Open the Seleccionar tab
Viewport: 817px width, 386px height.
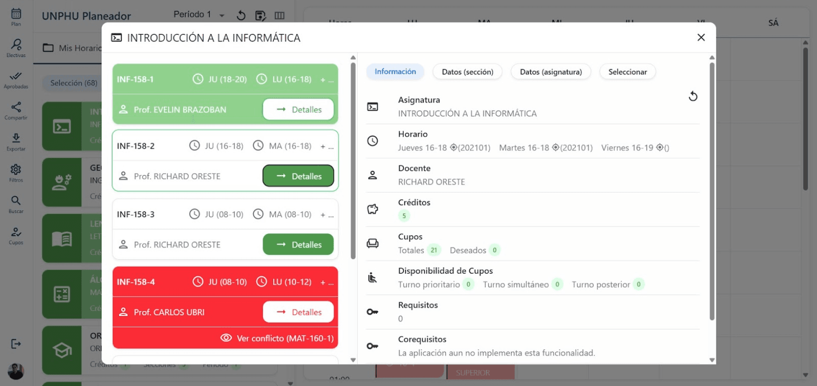click(x=627, y=71)
